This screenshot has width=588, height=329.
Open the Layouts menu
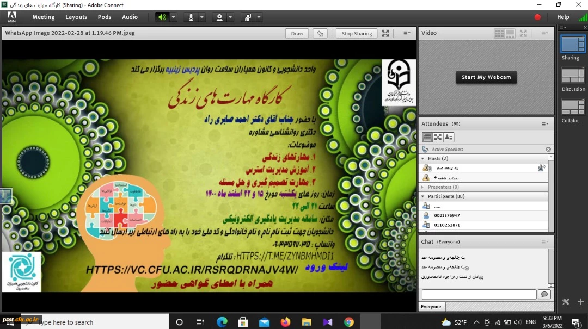[x=76, y=17]
